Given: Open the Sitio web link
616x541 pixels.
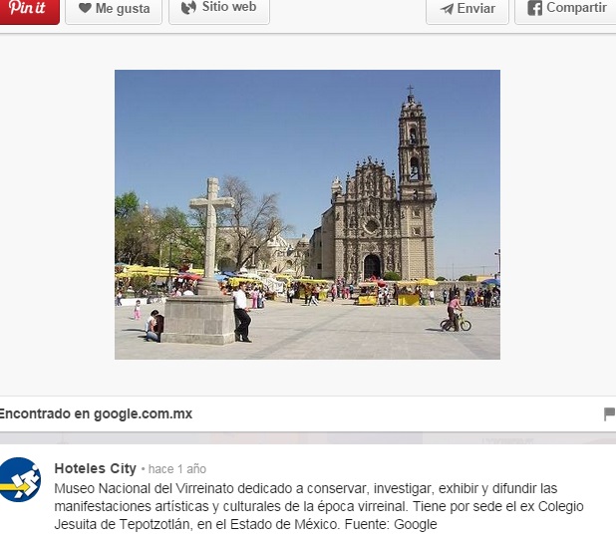Looking at the screenshot, I should coord(228,8).
